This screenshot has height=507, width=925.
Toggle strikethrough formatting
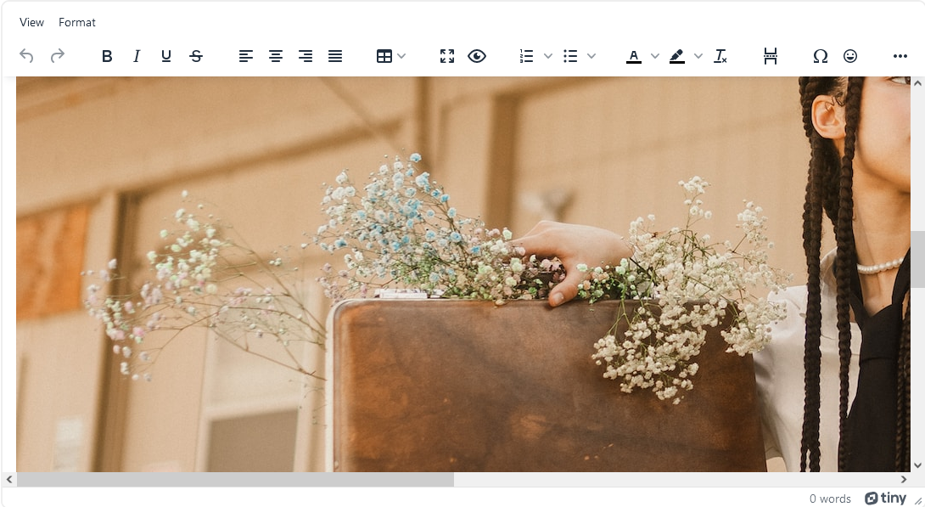tap(196, 56)
